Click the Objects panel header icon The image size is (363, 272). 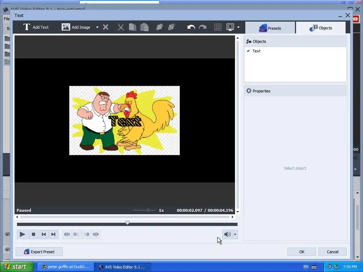coord(249,41)
